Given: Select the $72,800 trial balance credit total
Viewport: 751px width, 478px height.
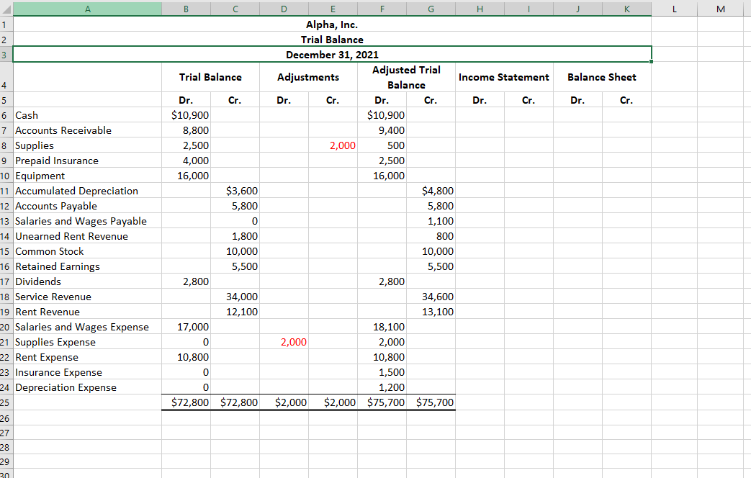Looking at the screenshot, I should coord(235,402).
